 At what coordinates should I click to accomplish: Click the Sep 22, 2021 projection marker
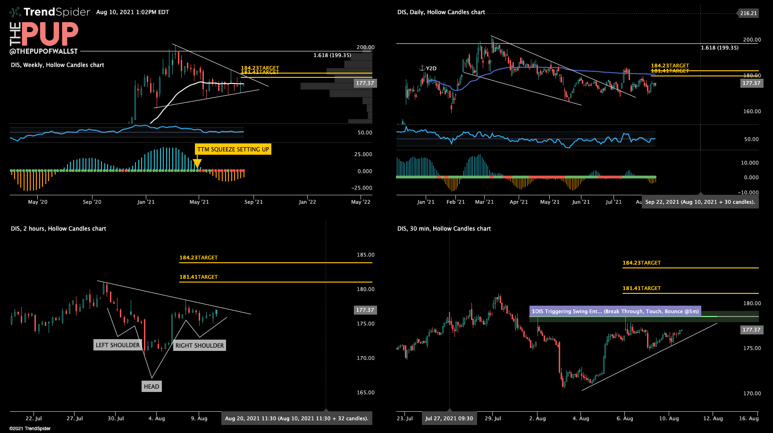[x=700, y=201]
